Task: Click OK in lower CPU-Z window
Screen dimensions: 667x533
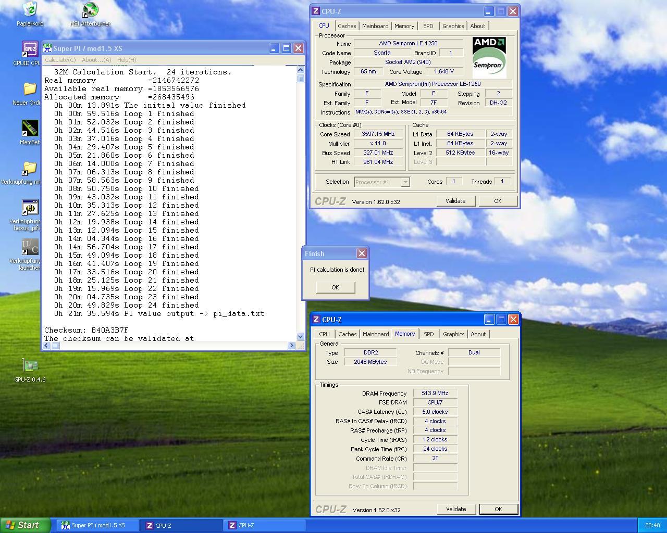Action: pyautogui.click(x=498, y=509)
